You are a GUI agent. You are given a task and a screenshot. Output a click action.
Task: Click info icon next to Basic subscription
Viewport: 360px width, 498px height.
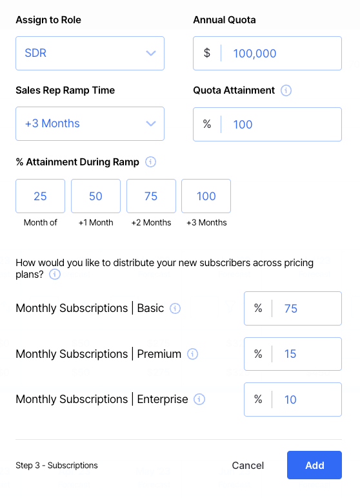(175, 308)
